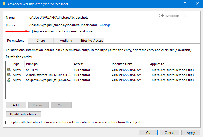Click the Cancel button

pyautogui.click(x=169, y=132)
